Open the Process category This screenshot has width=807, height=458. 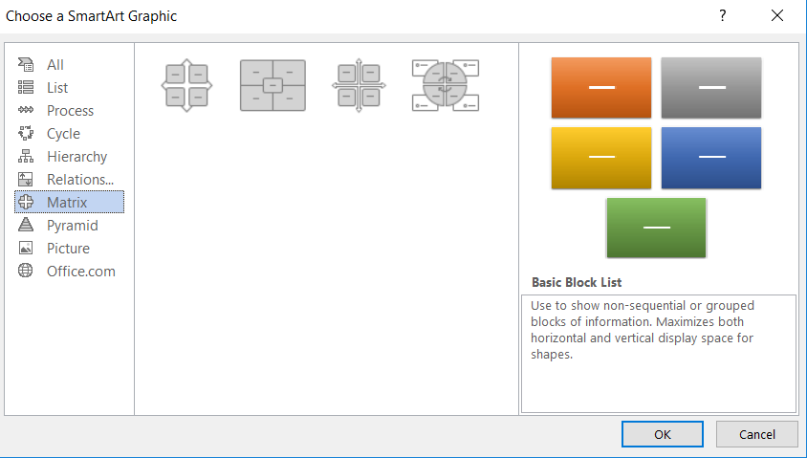click(70, 111)
